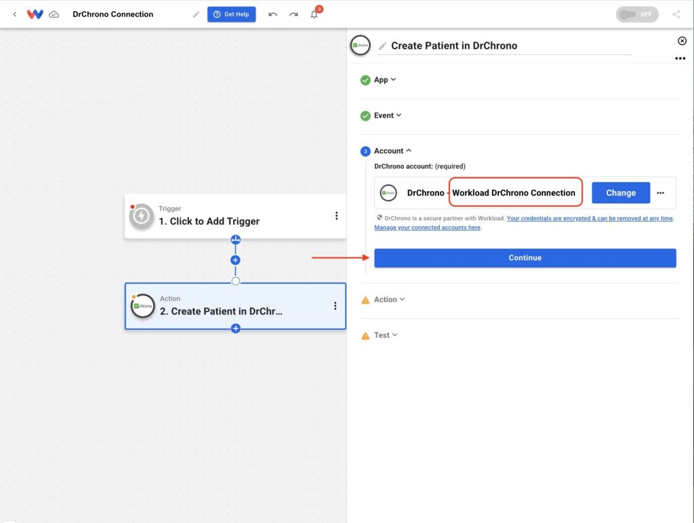Select the Create Patient in DrChr action card
Screen dimensions: 694x523
click(235, 306)
